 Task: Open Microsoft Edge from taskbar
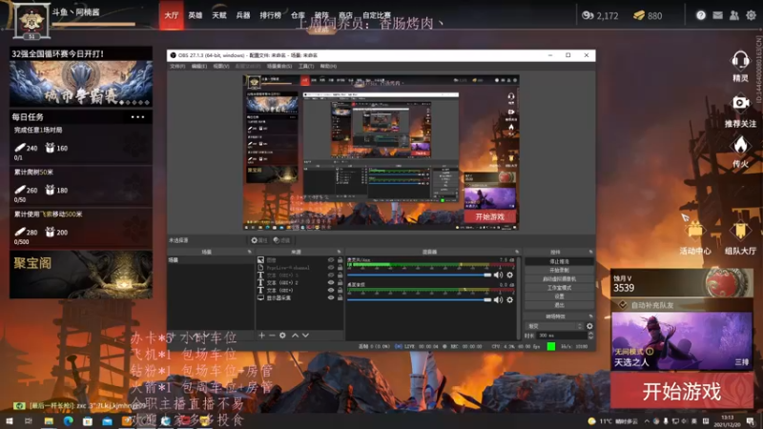point(68,420)
